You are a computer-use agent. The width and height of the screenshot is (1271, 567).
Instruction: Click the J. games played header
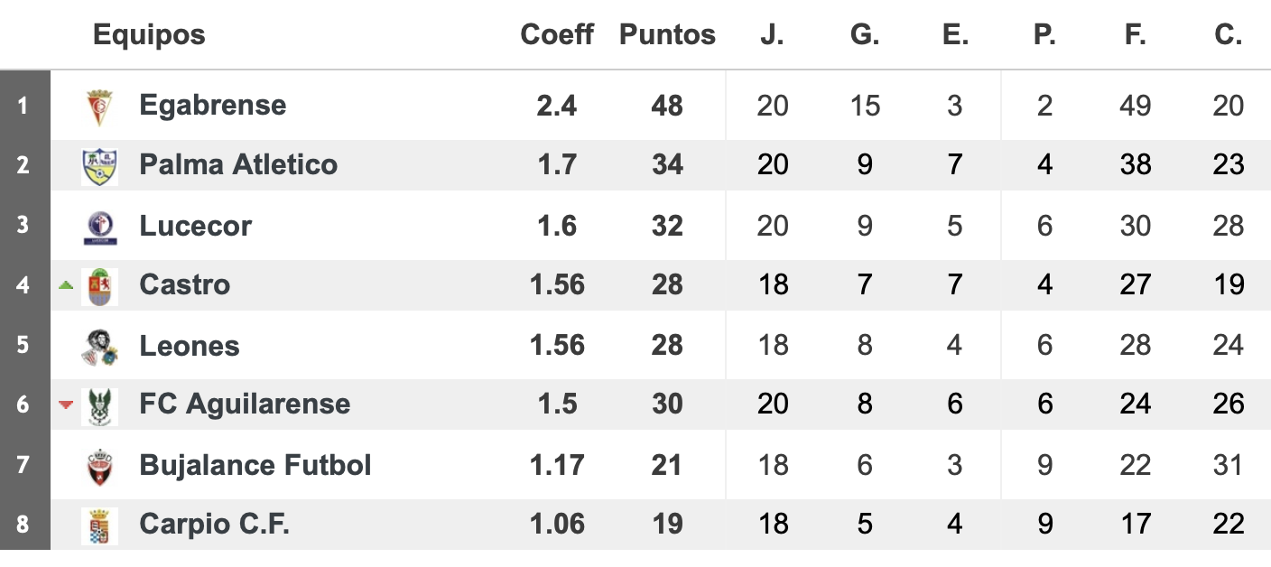click(x=772, y=34)
